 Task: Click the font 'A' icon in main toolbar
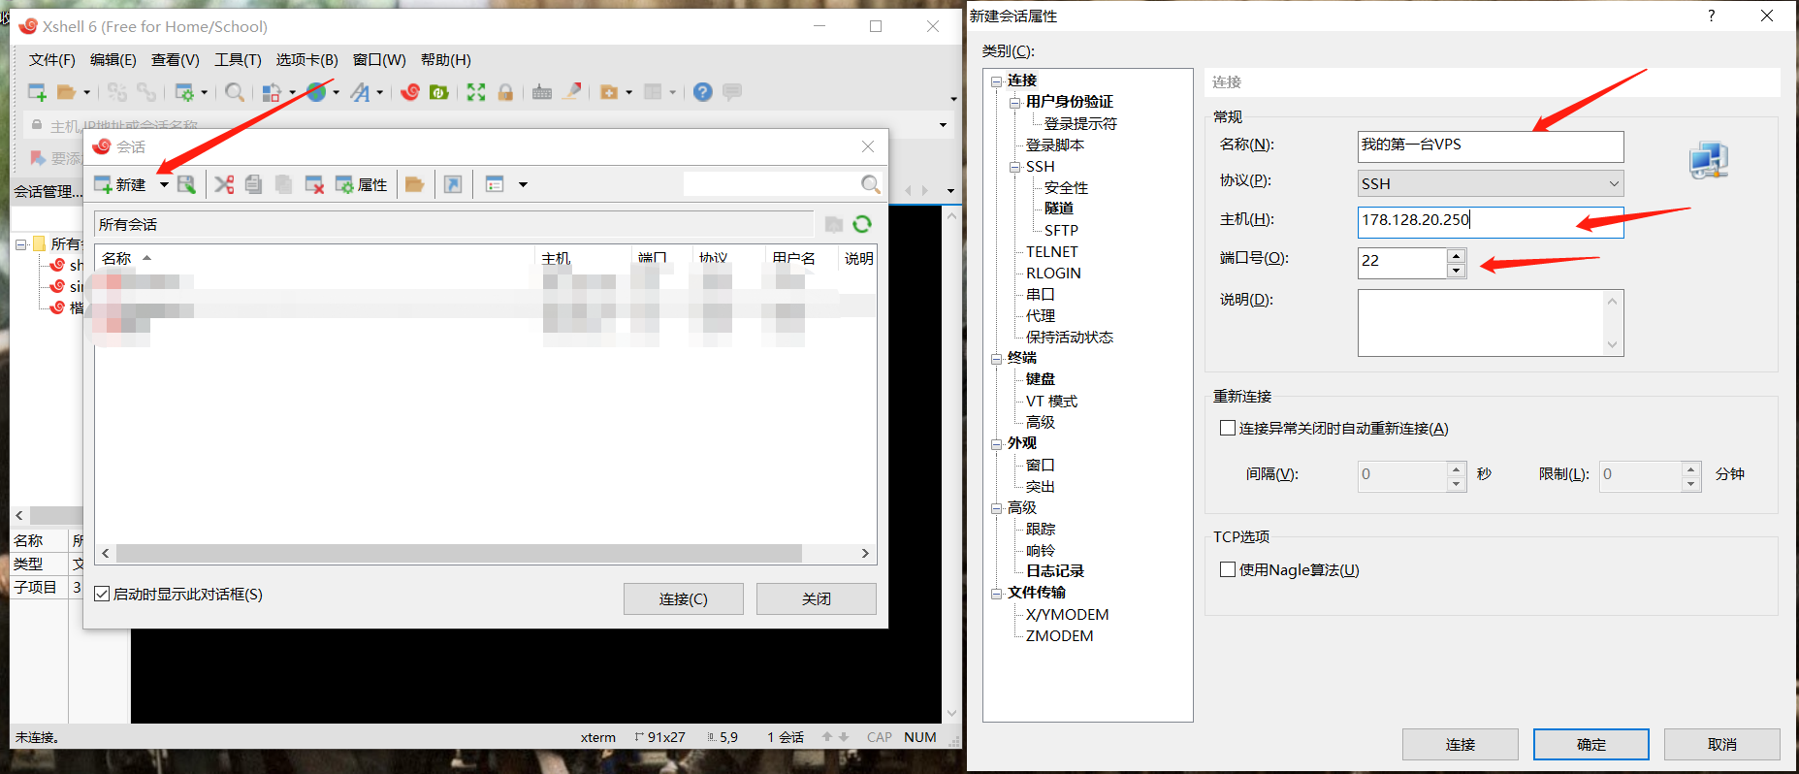360,92
